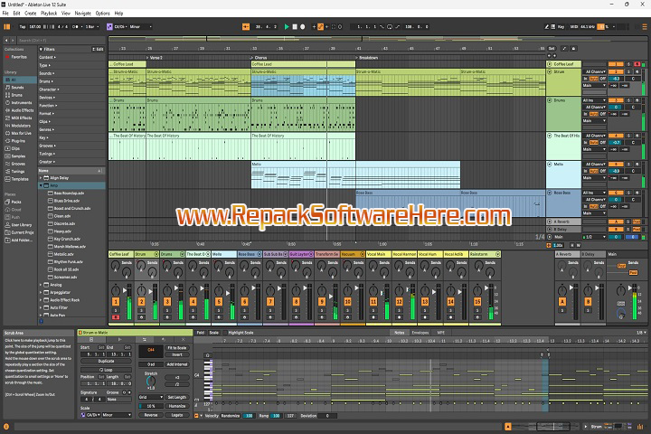Image resolution: width=651 pixels, height=434 pixels.
Task: Open the Minor scale dropdown in the clip view
Action: 117,415
